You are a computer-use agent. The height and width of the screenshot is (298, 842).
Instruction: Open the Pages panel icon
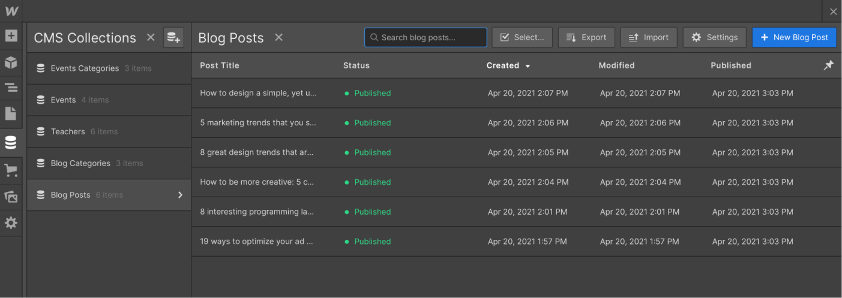point(11,113)
